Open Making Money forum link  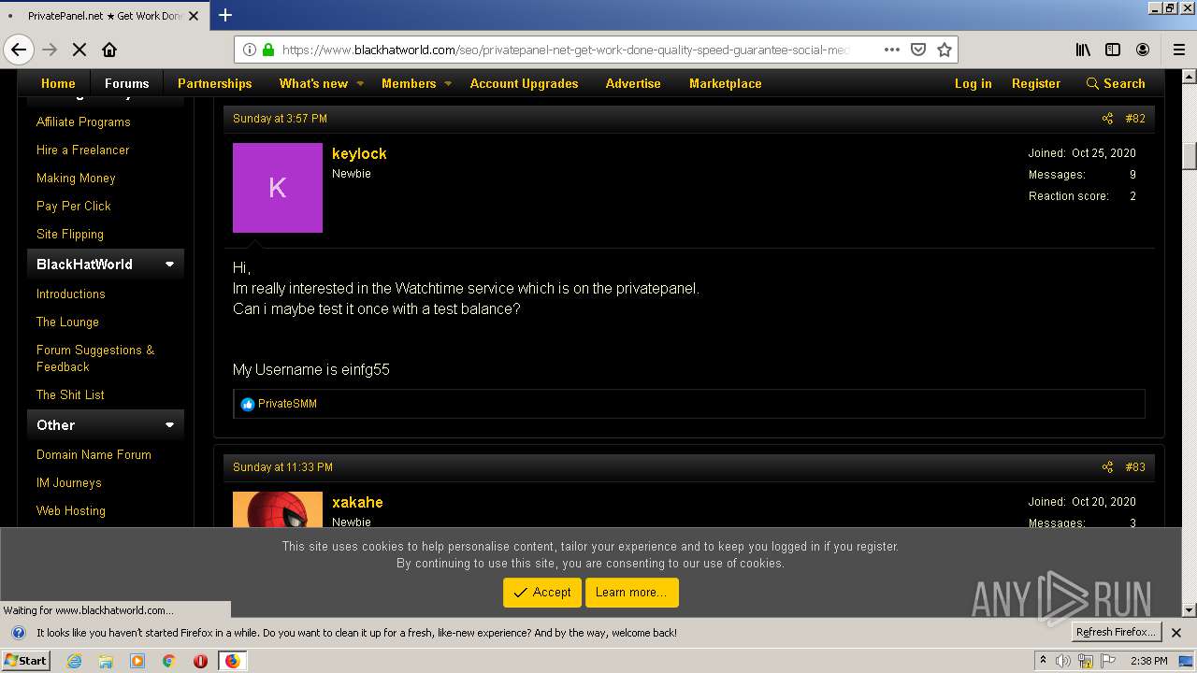pyautogui.click(x=76, y=179)
